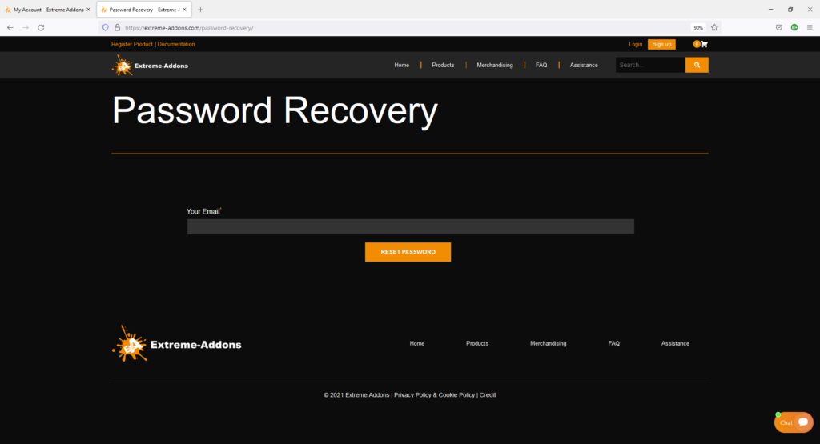Image resolution: width=820 pixels, height=444 pixels.
Task: Open Assistance in the footer
Action: [675, 344]
